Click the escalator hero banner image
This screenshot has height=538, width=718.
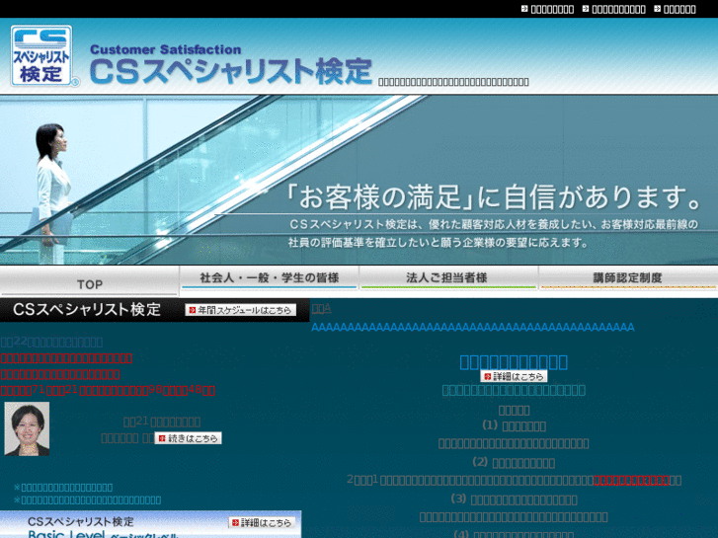(x=359, y=180)
